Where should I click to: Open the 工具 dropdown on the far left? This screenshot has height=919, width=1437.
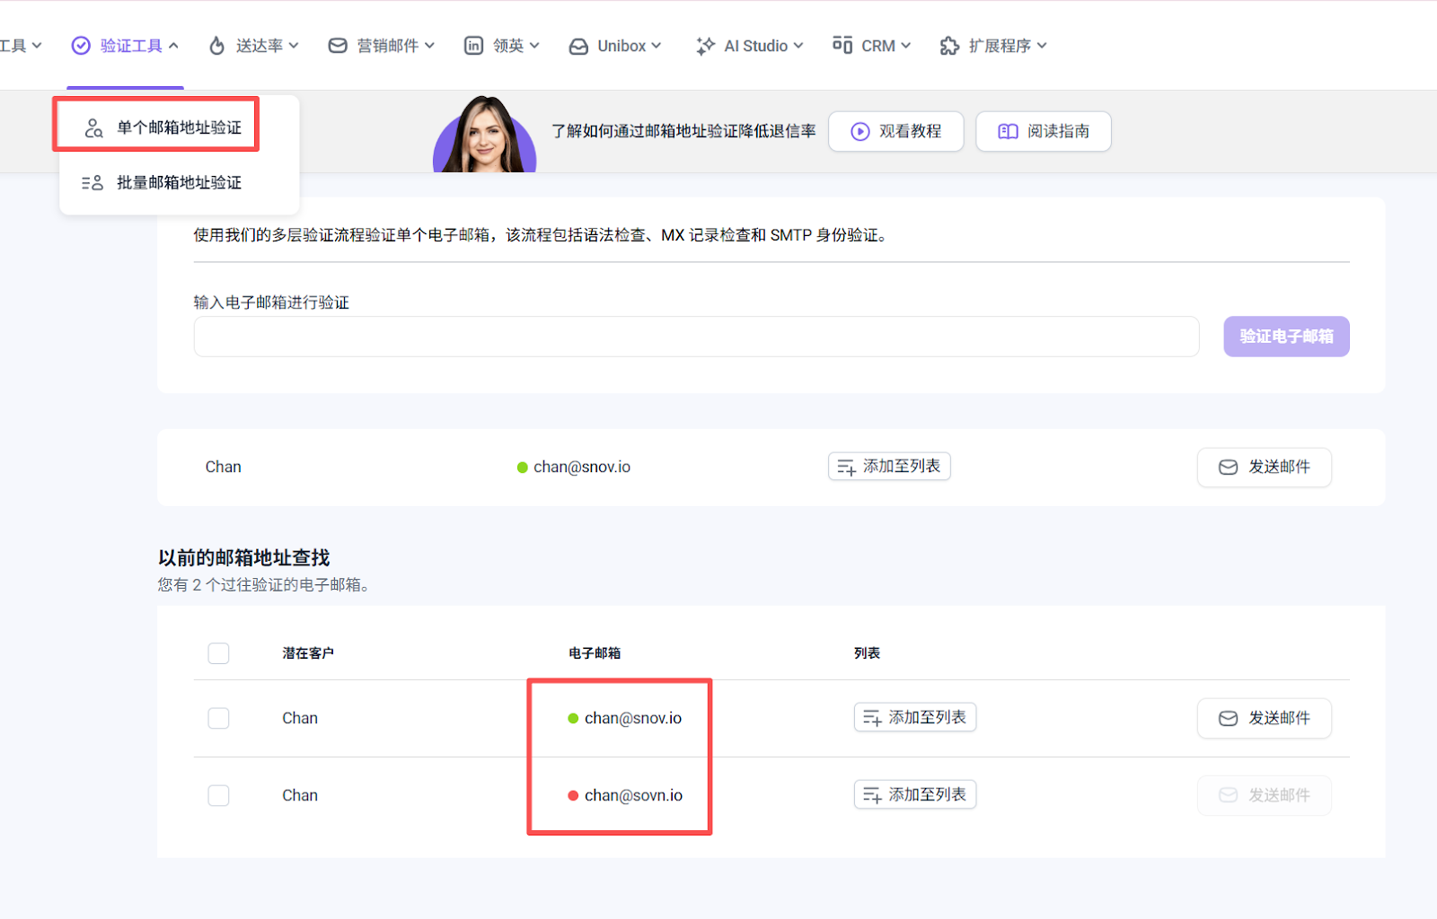[18, 45]
